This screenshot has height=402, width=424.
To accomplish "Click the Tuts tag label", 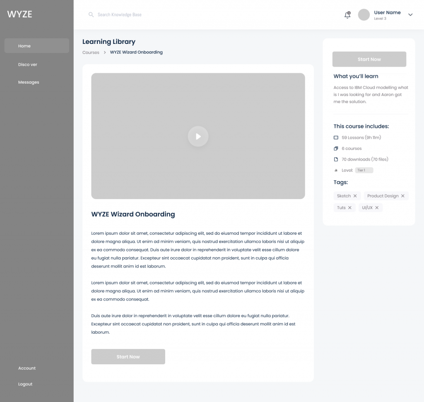I will [341, 207].
